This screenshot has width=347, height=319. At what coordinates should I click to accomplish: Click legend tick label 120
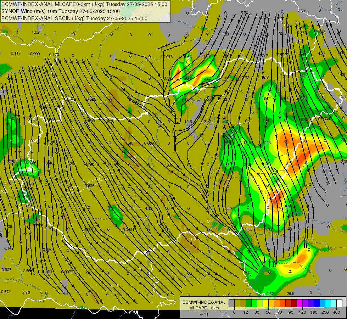click(303, 312)
